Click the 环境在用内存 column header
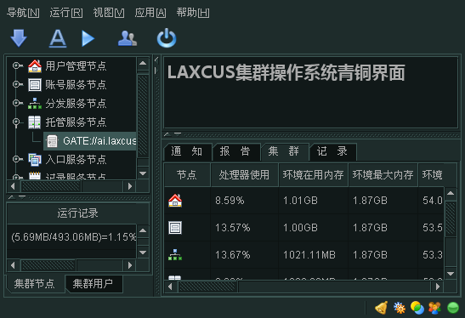465x318 pixels. click(313, 174)
